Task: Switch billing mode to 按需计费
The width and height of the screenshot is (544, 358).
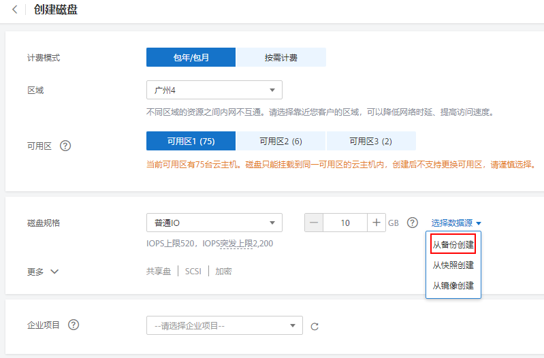Action: (281, 57)
